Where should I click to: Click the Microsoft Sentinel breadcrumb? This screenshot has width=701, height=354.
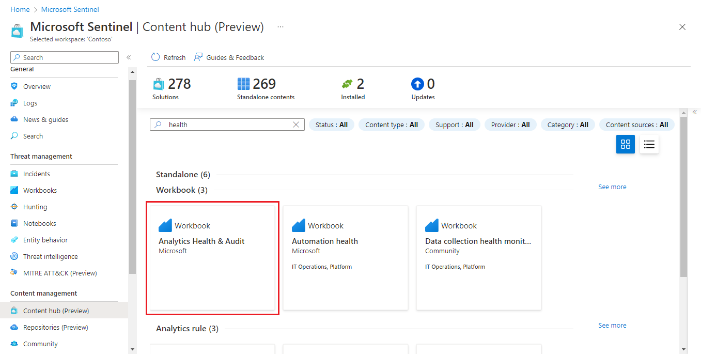(70, 9)
